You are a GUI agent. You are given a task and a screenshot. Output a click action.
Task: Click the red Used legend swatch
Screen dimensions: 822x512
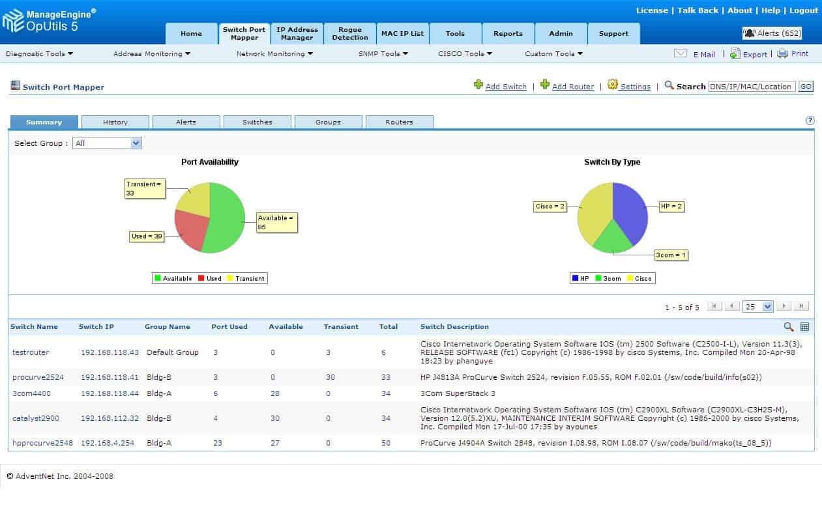pos(201,278)
